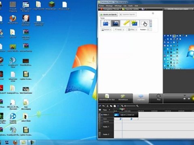Select the Audio 1 track label
The height and width of the screenshot is (145, 194).
(x=106, y=126)
